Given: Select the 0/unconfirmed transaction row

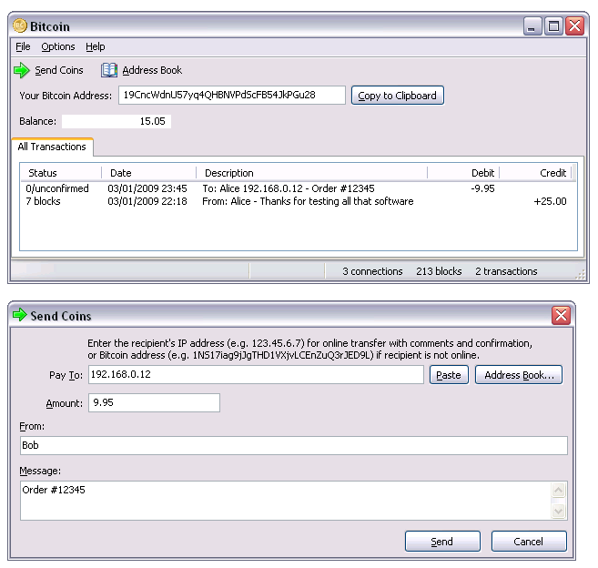Looking at the screenshot, I should click(x=299, y=188).
